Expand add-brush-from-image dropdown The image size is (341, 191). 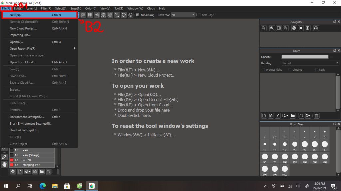30,172
